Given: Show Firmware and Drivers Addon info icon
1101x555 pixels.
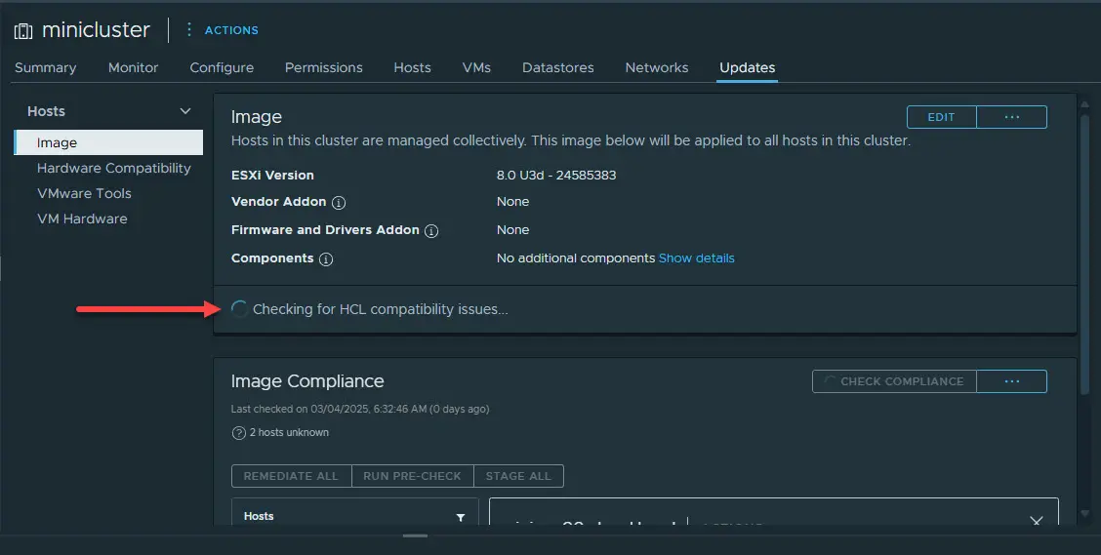Looking at the screenshot, I should point(431,231).
